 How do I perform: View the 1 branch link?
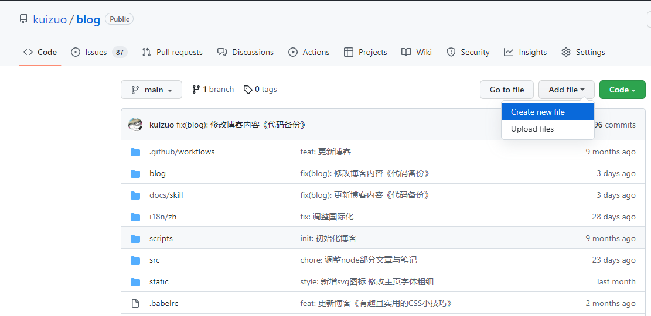tap(213, 89)
